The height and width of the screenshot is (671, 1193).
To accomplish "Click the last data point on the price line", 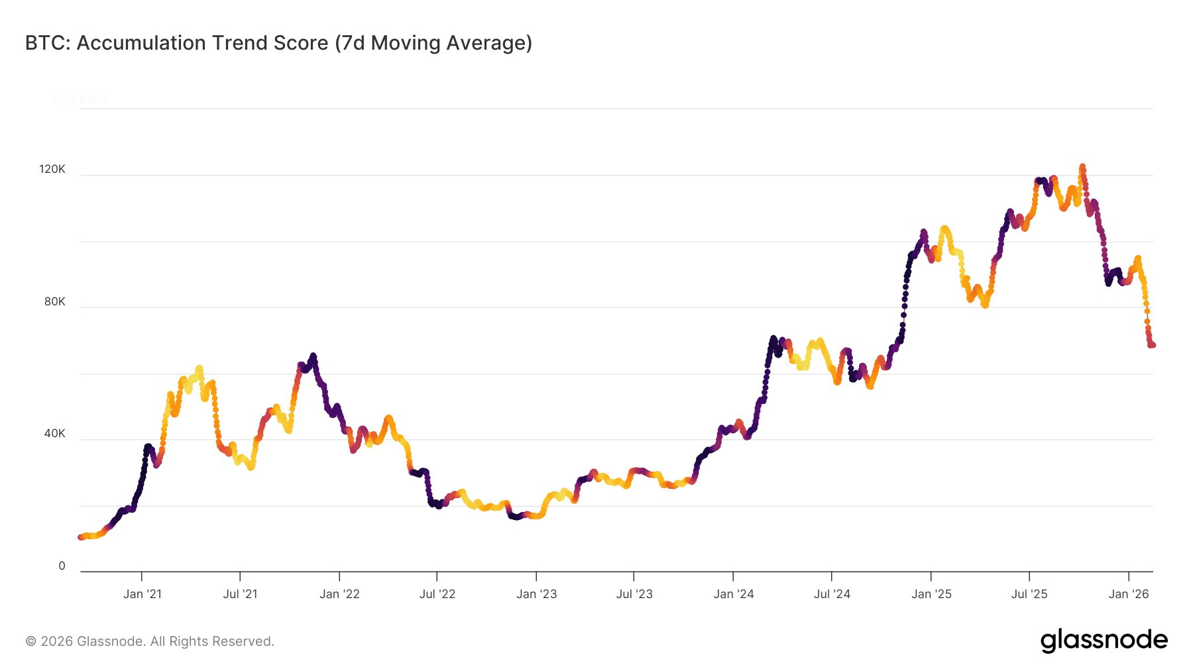I will [x=1153, y=345].
